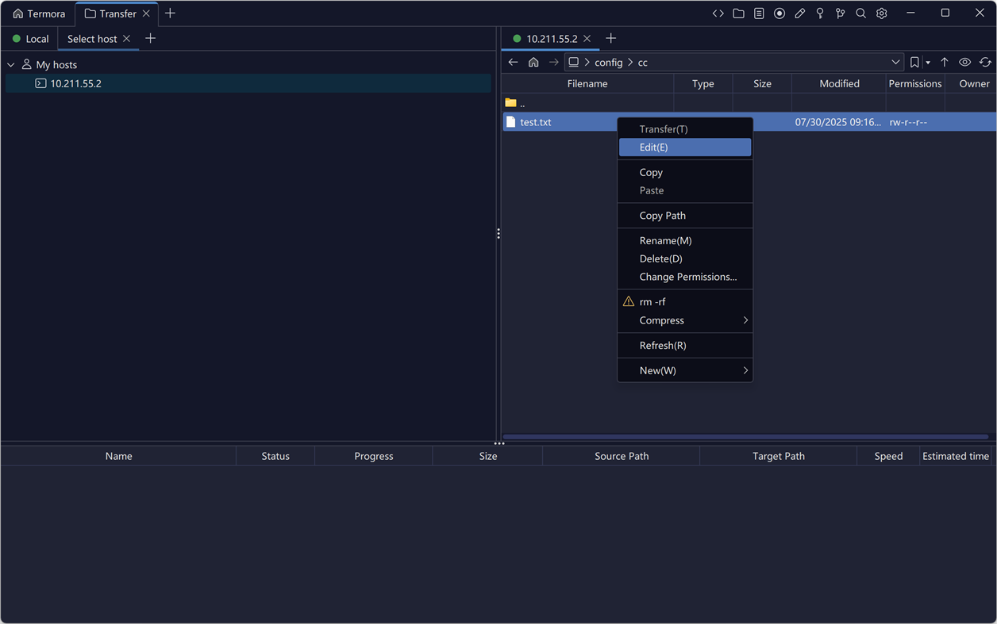Expand the path address dropdown

coord(895,62)
